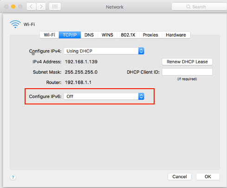Image resolution: width=227 pixels, height=188 pixels.
Task: Switch to the DNS tab
Action: click(x=89, y=35)
